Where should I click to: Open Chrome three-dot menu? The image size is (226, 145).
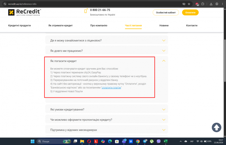[222, 4]
